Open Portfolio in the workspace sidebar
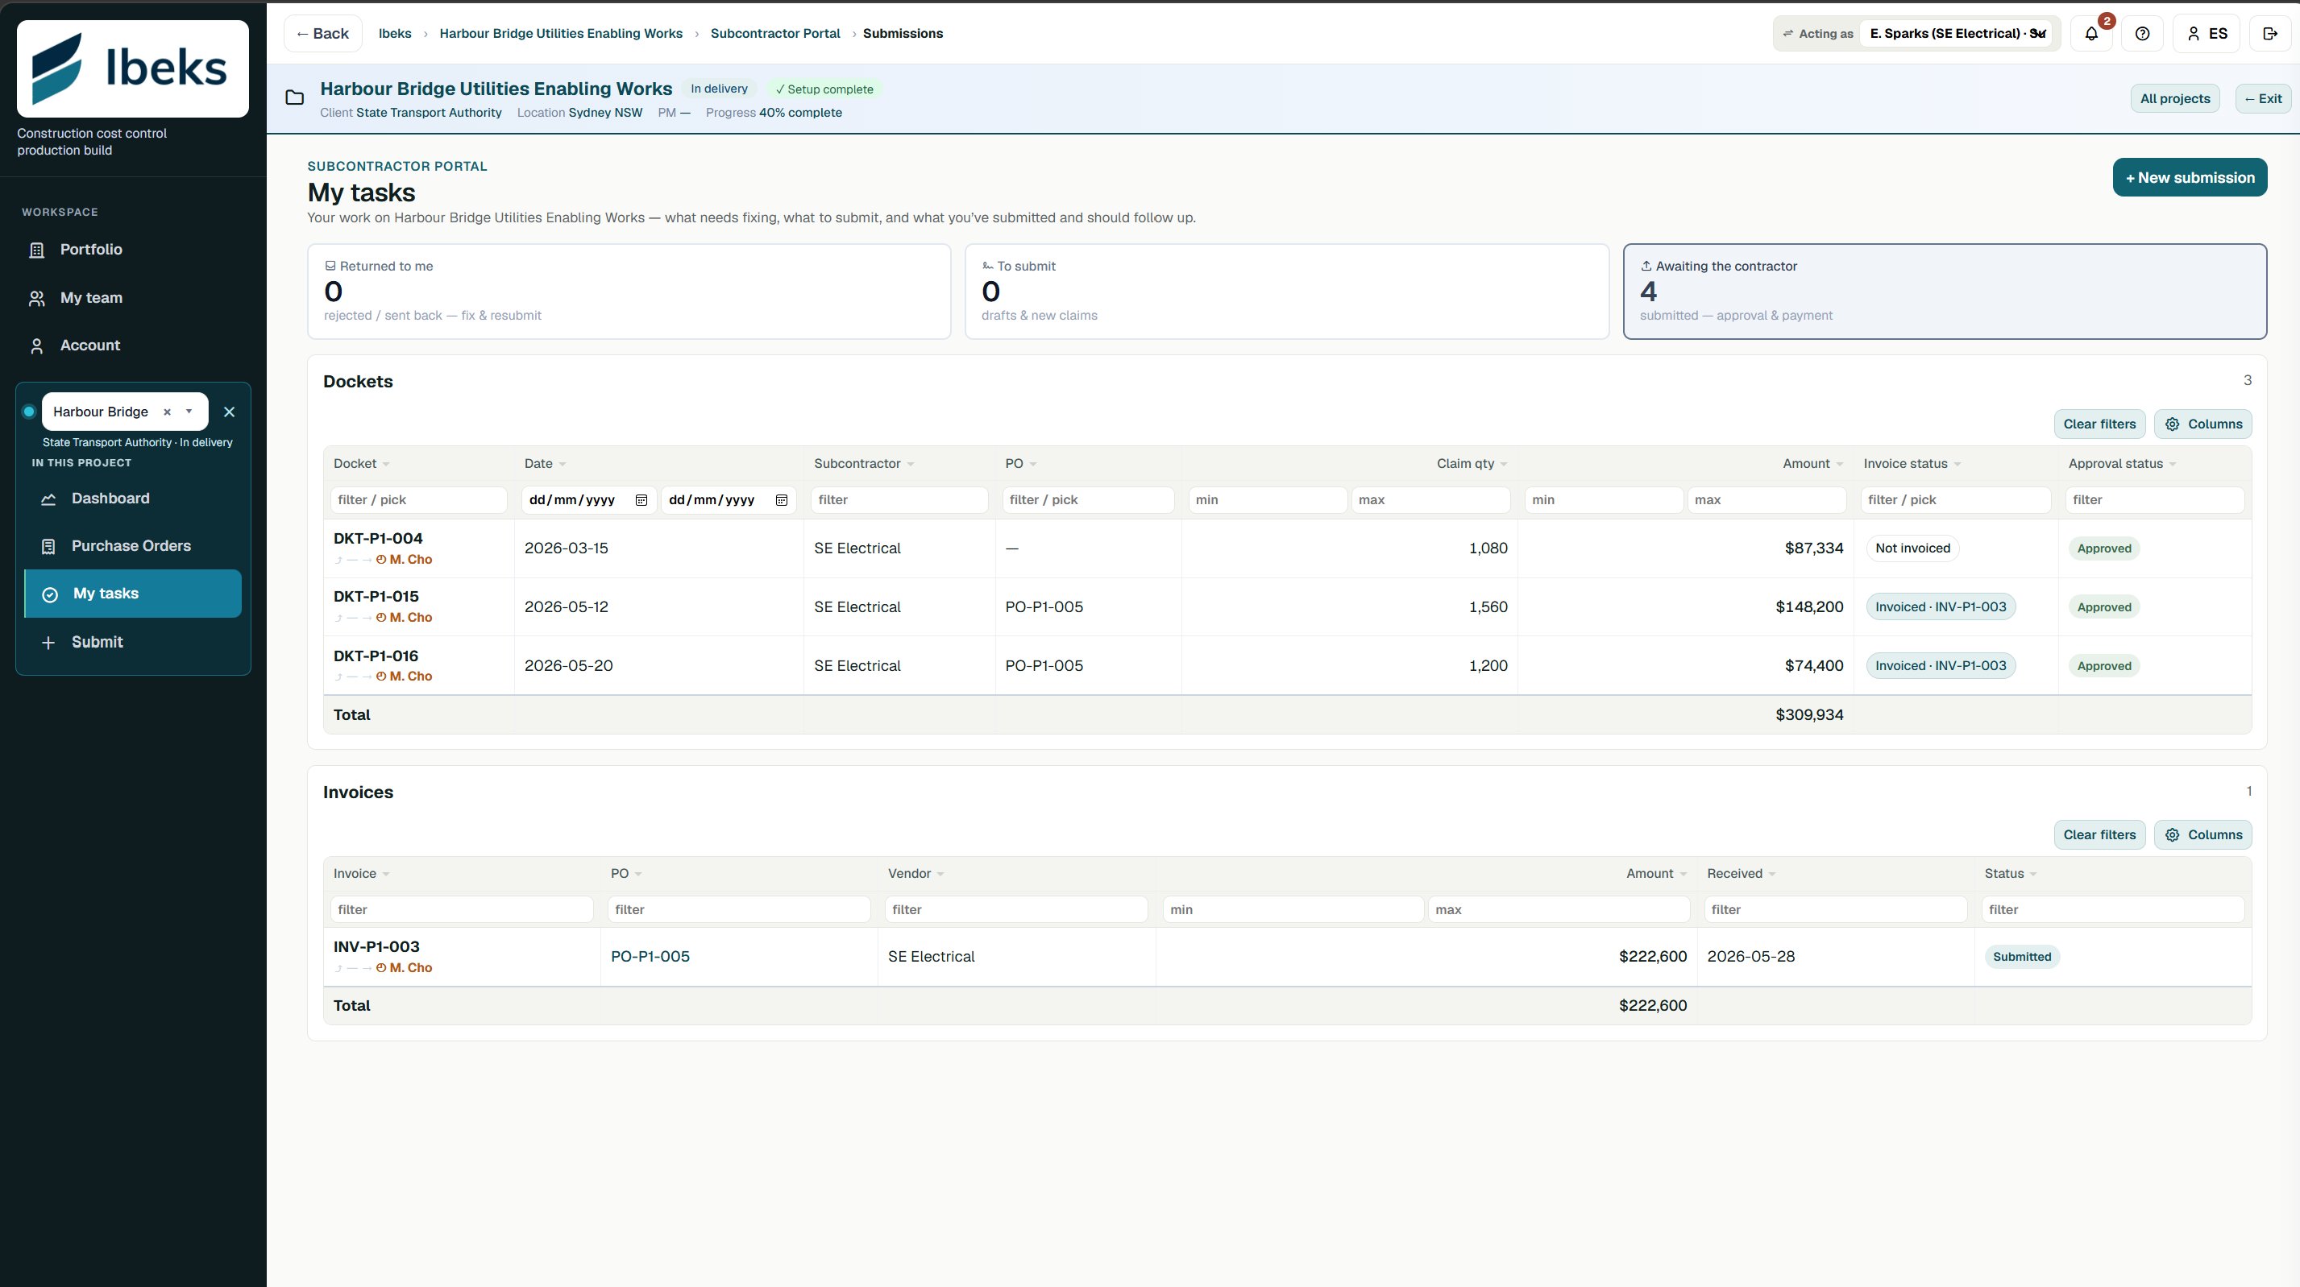The image size is (2300, 1287). point(133,250)
